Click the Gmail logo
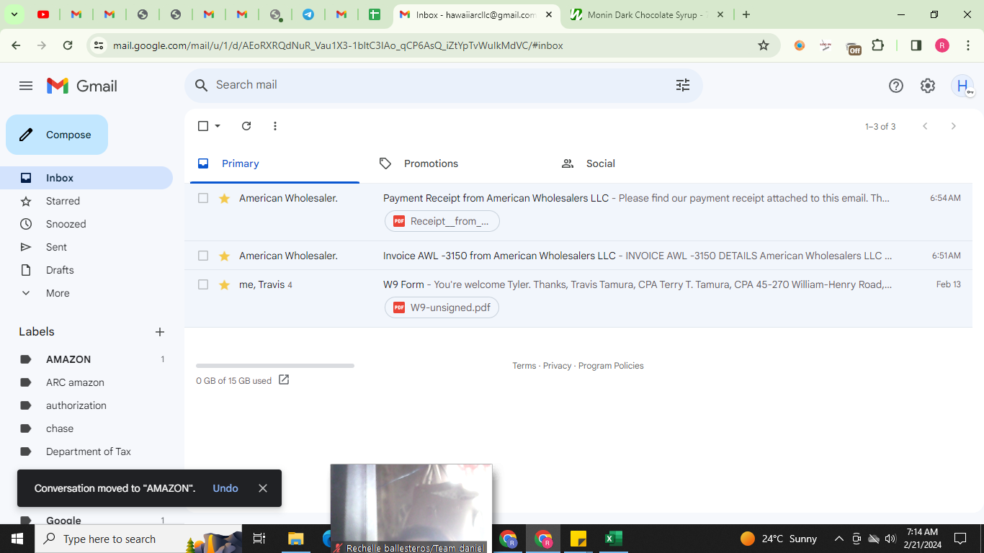 tap(82, 86)
